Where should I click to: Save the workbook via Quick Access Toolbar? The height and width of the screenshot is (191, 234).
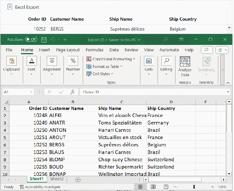(44, 40)
